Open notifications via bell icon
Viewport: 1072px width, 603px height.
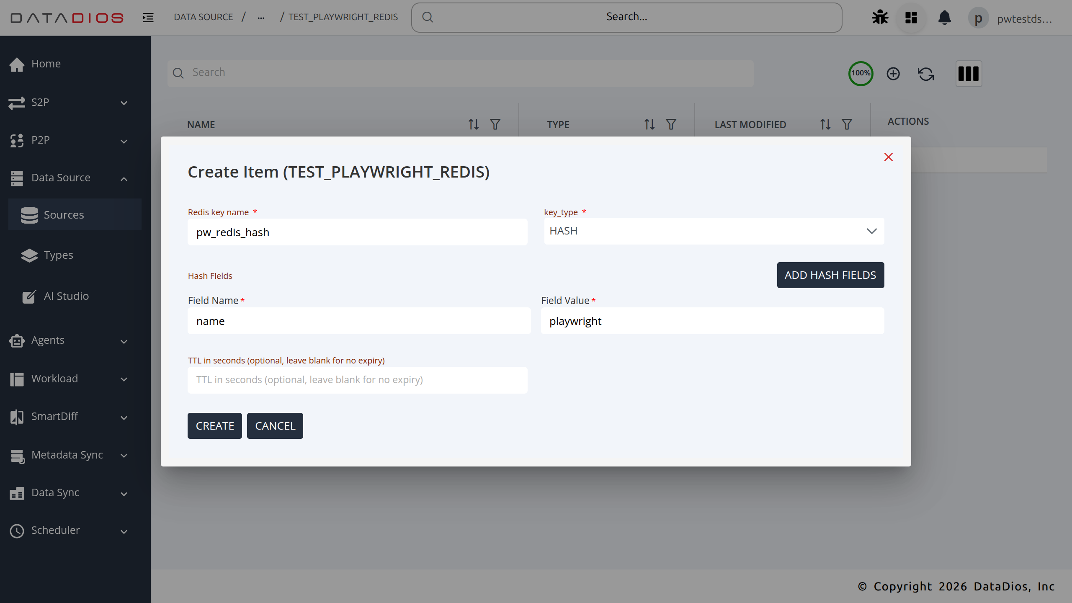click(944, 18)
